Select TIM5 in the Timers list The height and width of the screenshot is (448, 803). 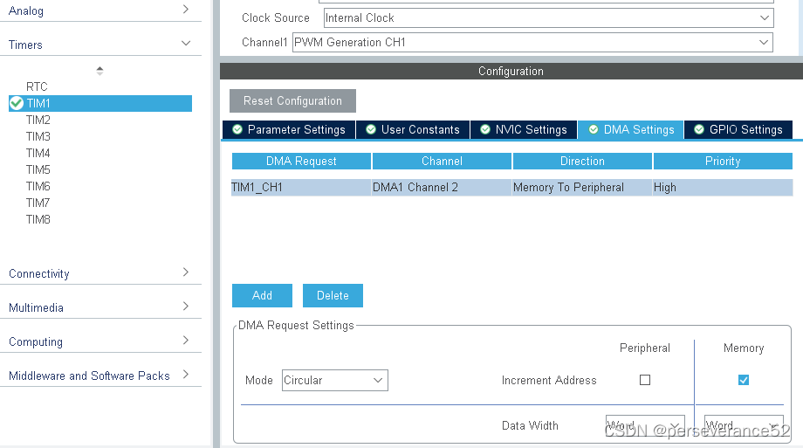38,169
